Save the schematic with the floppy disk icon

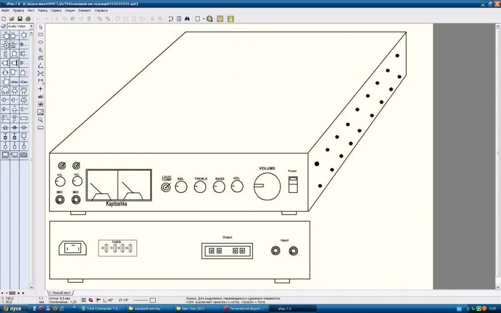(x=20, y=19)
